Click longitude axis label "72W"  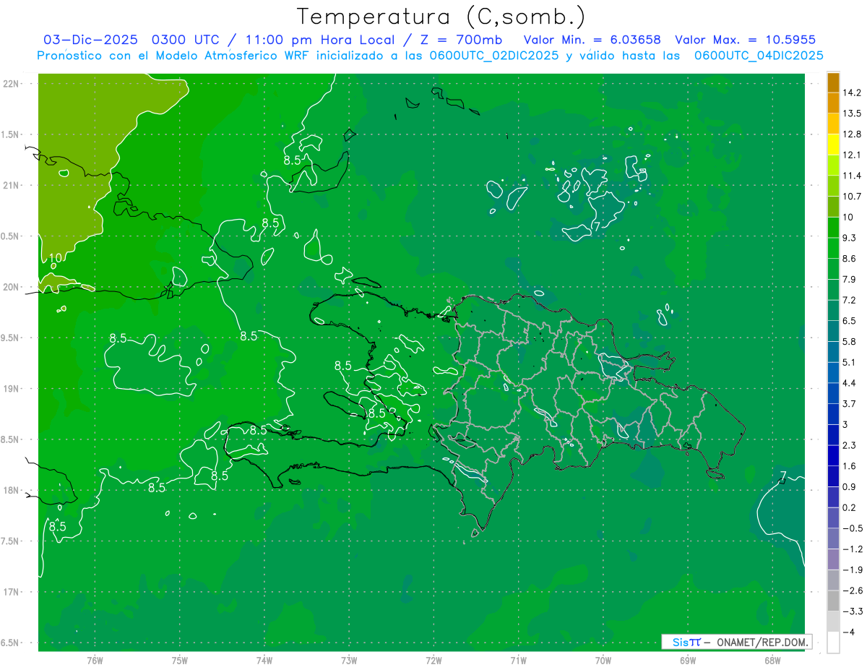pyautogui.click(x=433, y=661)
